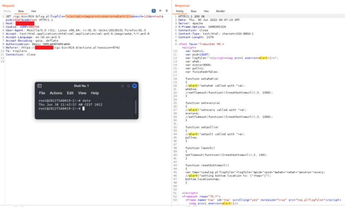345x207 pixels.
Task: Click the 'function resetbottomurl()' line
Action: click(x=207, y=165)
